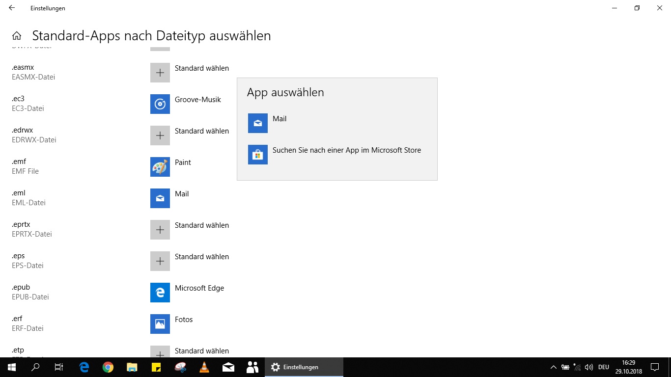Image resolution: width=671 pixels, height=377 pixels.
Task: Click the Microsoft Edge icon for .epub
Action: point(160,293)
